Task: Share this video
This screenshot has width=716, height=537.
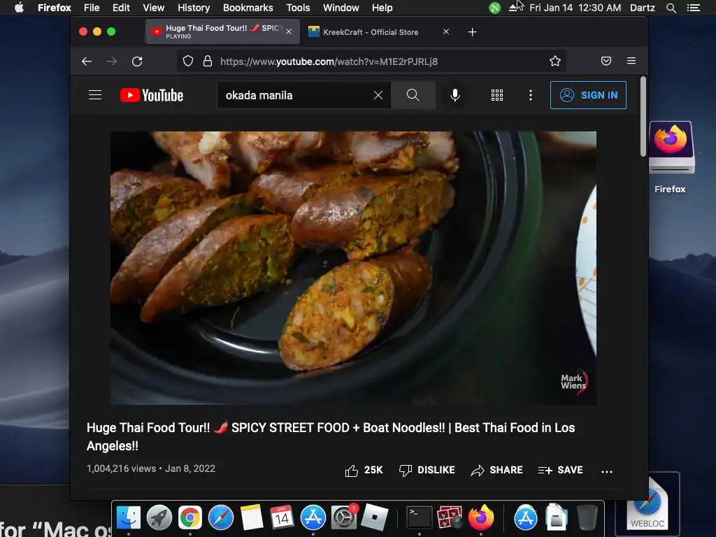Action: tap(496, 471)
